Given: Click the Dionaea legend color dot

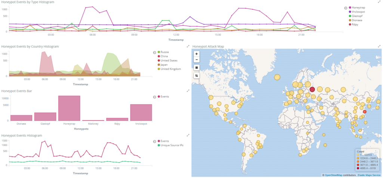Looking at the screenshot, I should (350, 20).
